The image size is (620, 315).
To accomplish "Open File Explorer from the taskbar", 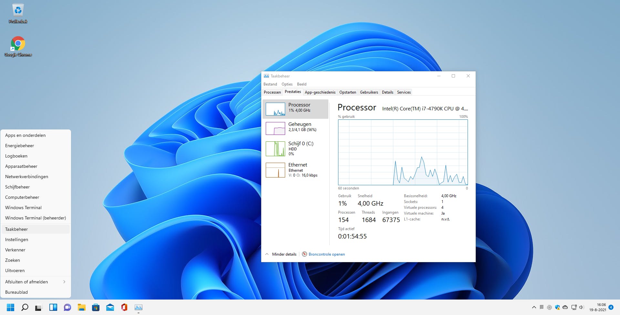I will click(x=82, y=307).
